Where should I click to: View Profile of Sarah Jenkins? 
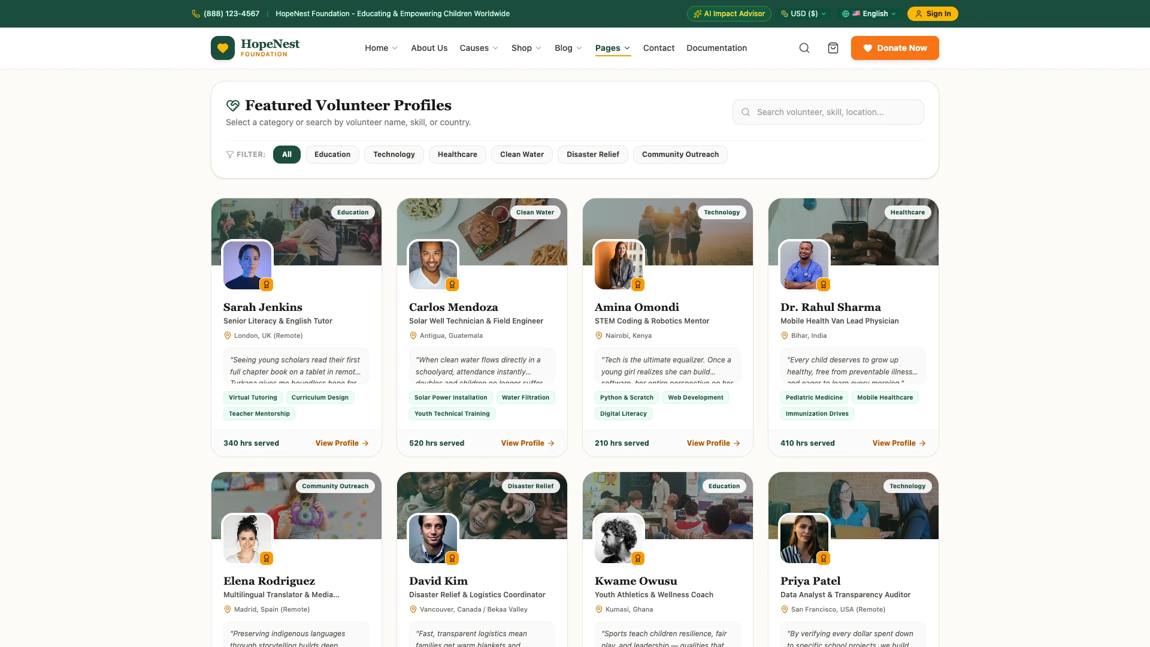pyautogui.click(x=342, y=443)
